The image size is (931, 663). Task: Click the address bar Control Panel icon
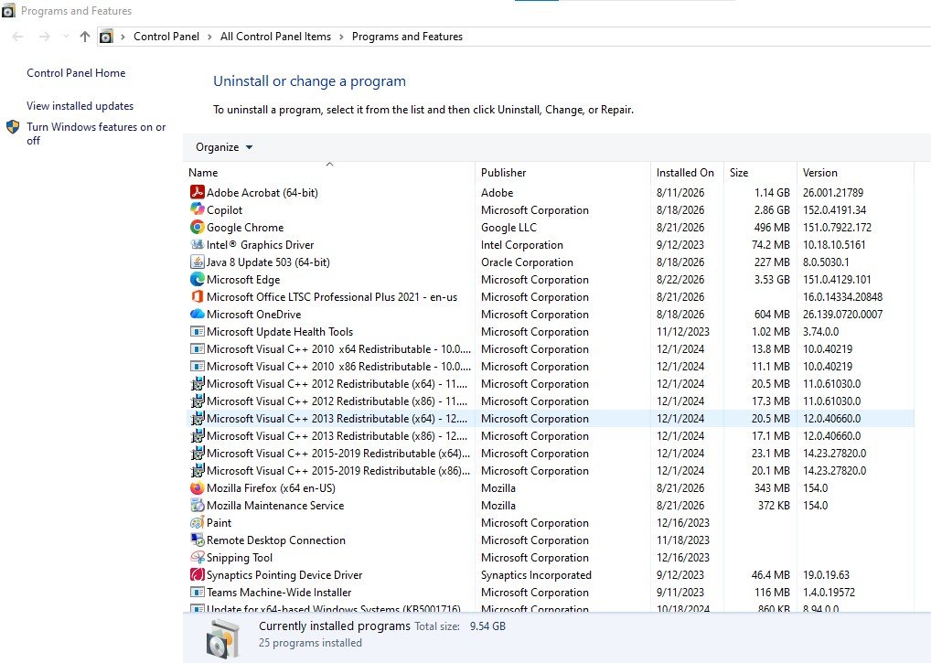pyautogui.click(x=106, y=37)
